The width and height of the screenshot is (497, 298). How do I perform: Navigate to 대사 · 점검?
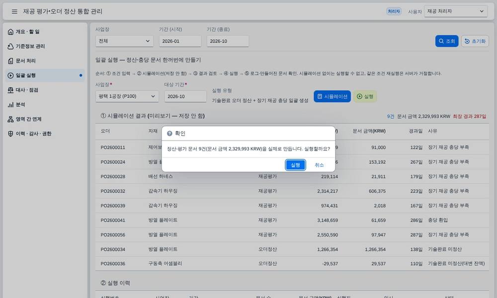click(x=45, y=90)
